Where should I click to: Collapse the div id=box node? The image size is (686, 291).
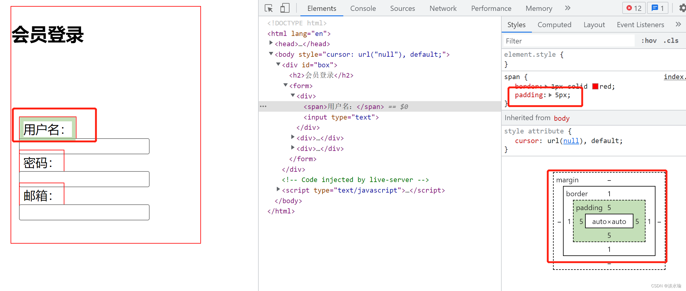278,64
